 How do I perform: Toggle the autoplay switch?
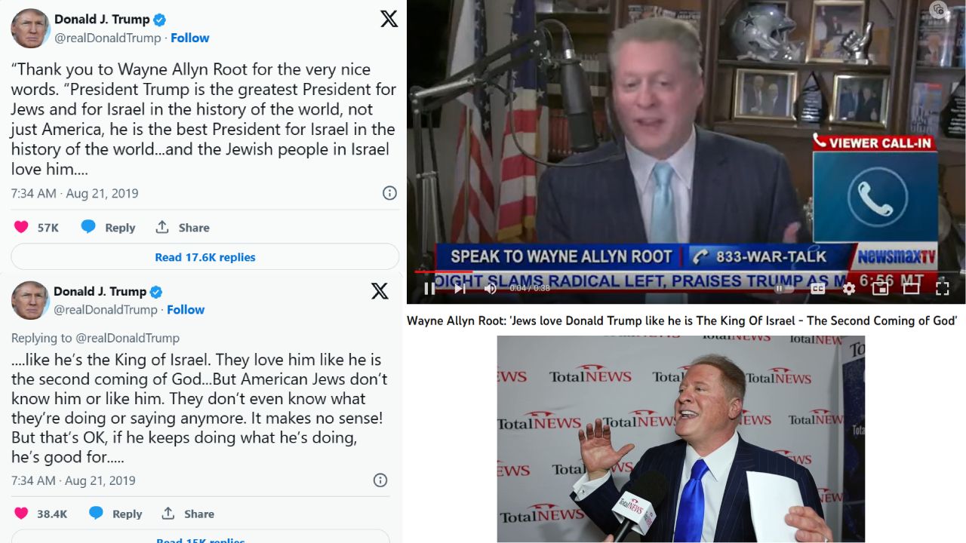783,288
